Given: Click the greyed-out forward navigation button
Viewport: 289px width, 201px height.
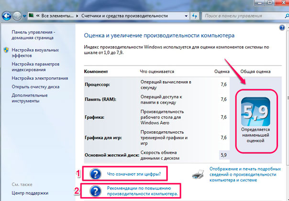Looking at the screenshot, I should [17, 16].
